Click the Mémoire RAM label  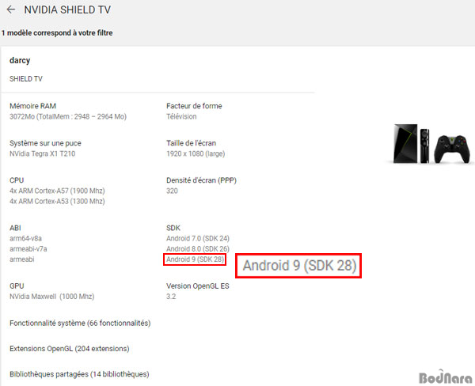32,106
